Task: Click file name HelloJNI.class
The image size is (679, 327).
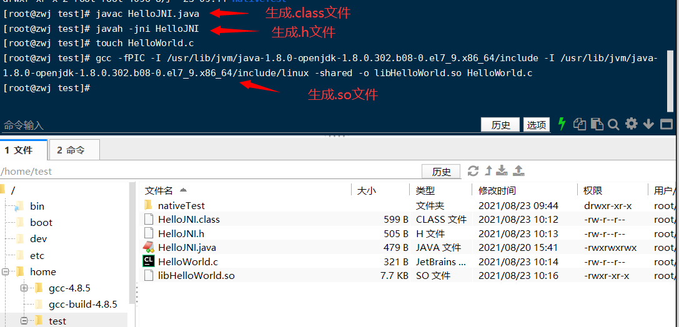Action: 189,219
